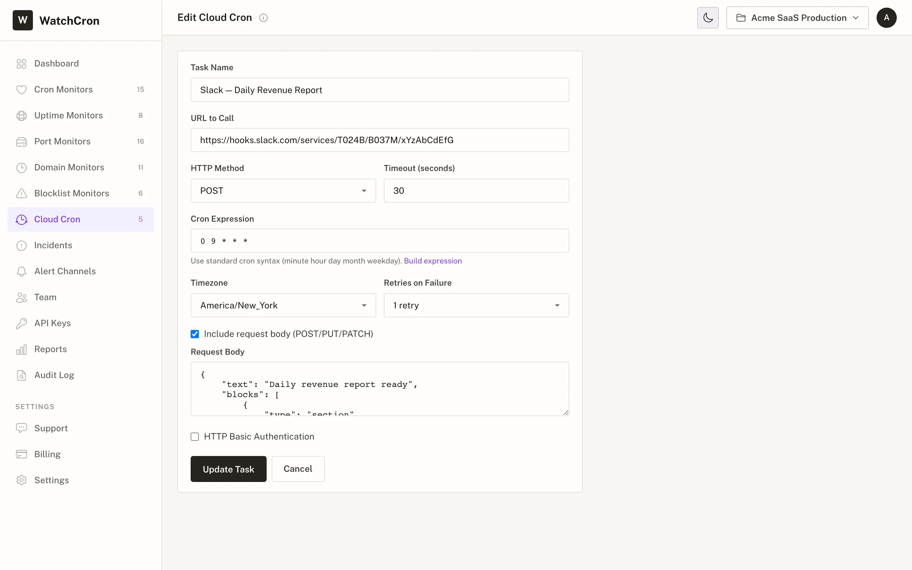
Task: Click the Uptime Monitors globe icon
Action: (22, 116)
